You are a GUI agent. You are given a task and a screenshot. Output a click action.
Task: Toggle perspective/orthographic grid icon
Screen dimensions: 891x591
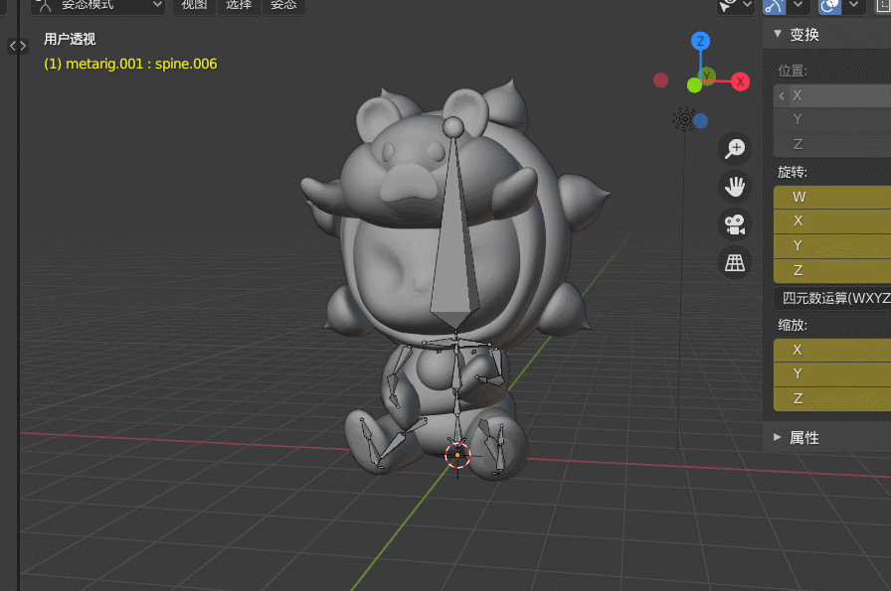735,263
